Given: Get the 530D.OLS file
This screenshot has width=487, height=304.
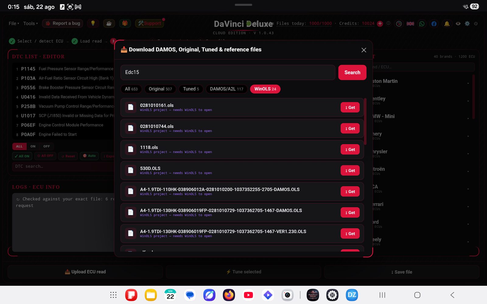Looking at the screenshot, I should tap(350, 171).
